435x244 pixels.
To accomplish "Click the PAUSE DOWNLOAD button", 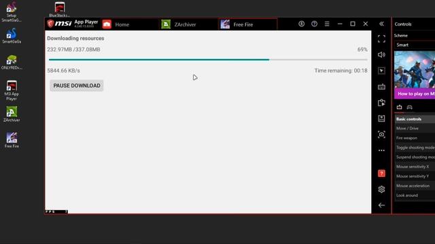I will pyautogui.click(x=77, y=86).
